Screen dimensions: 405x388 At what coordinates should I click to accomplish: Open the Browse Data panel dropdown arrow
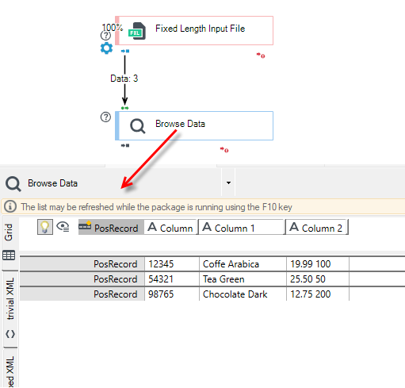pos(228,182)
